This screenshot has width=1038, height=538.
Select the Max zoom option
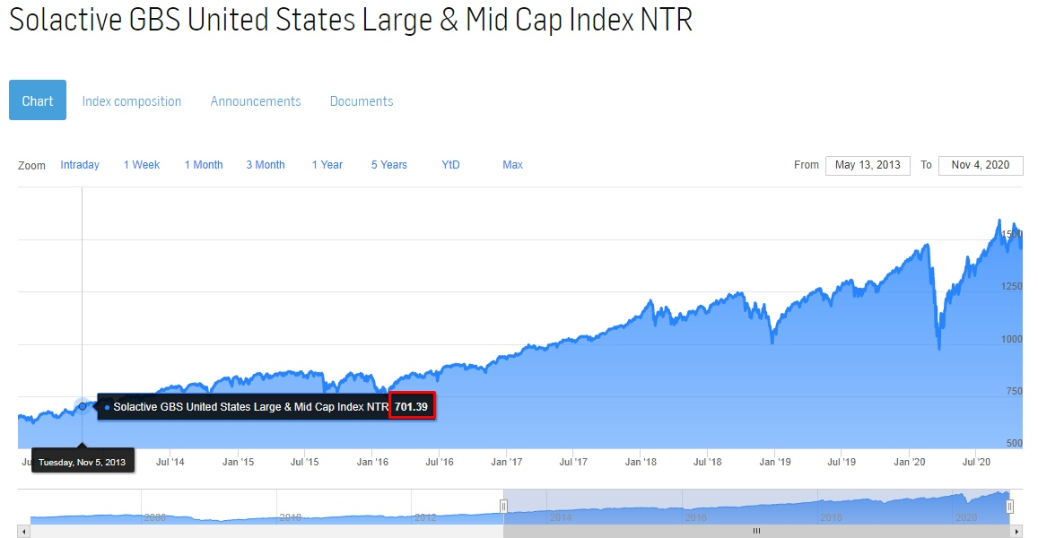pos(513,165)
